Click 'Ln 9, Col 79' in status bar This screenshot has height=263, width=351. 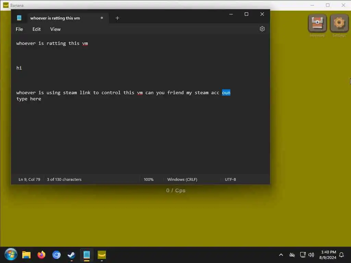coord(29,179)
